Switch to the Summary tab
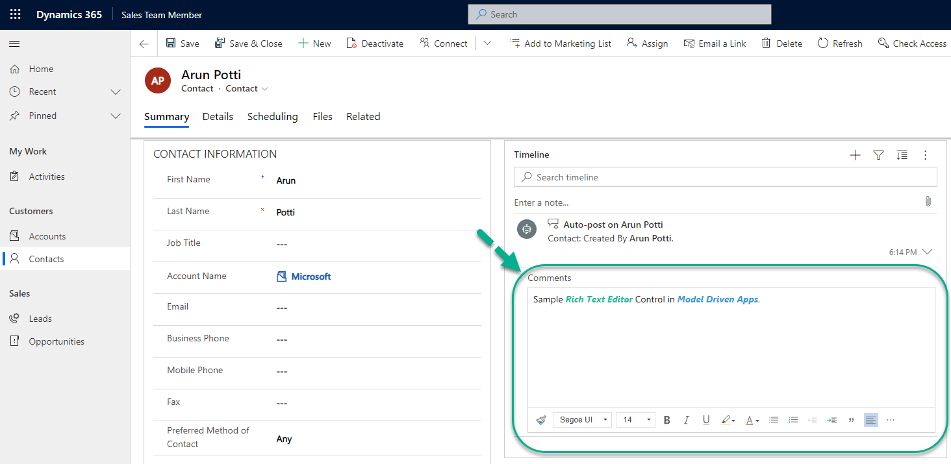Viewport: 951px width, 464px height. (x=166, y=117)
